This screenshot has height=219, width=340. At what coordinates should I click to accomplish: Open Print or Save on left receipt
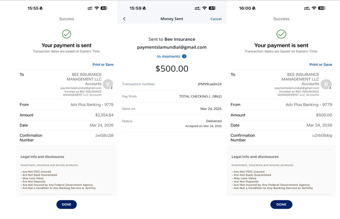103,65
